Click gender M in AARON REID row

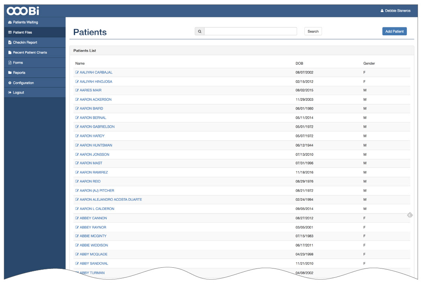pos(365,181)
